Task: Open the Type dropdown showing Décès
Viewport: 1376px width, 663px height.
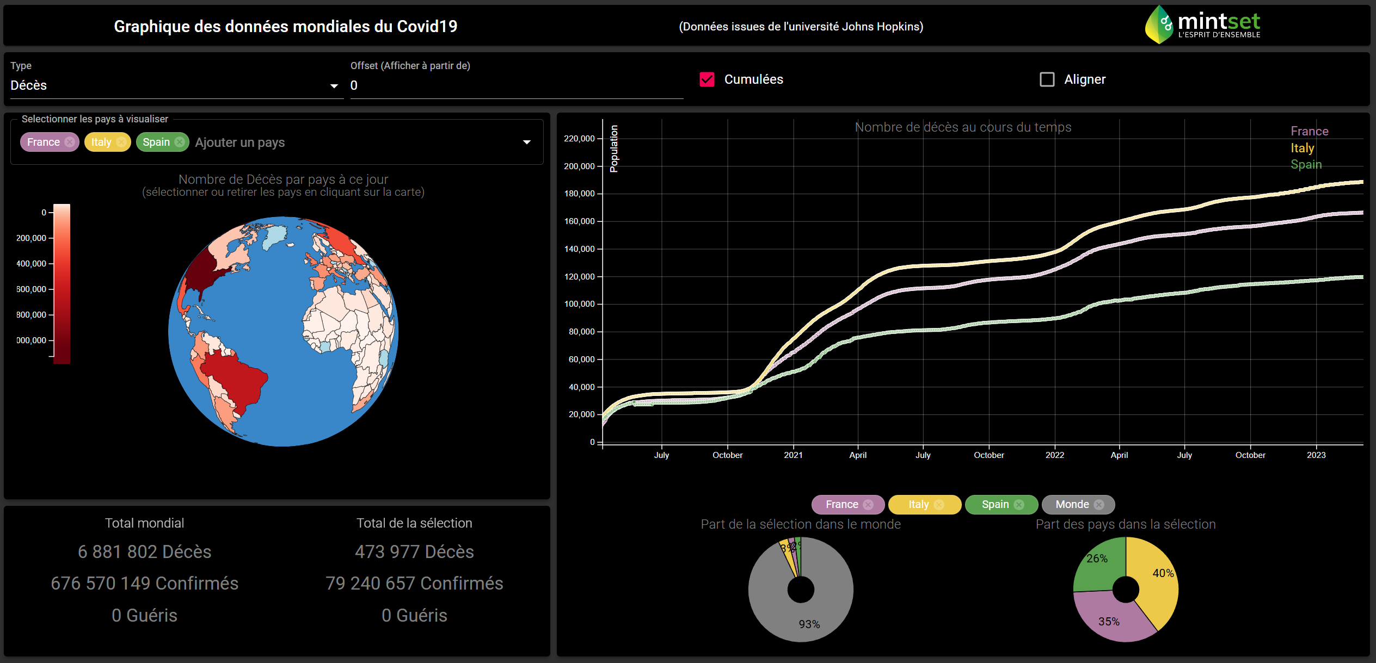Action: coord(174,85)
